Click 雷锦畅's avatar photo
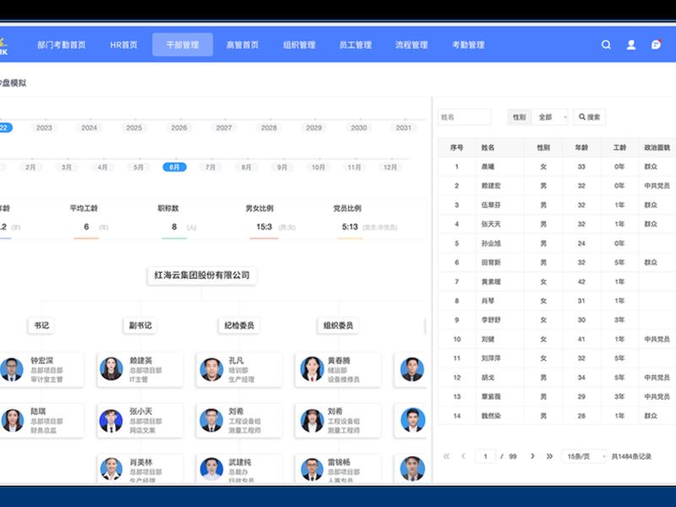676x507 pixels. pos(312,470)
